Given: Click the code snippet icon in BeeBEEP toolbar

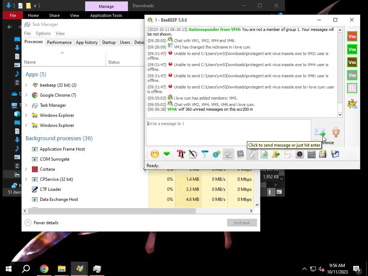Looking at the screenshot, I should click(x=288, y=154).
